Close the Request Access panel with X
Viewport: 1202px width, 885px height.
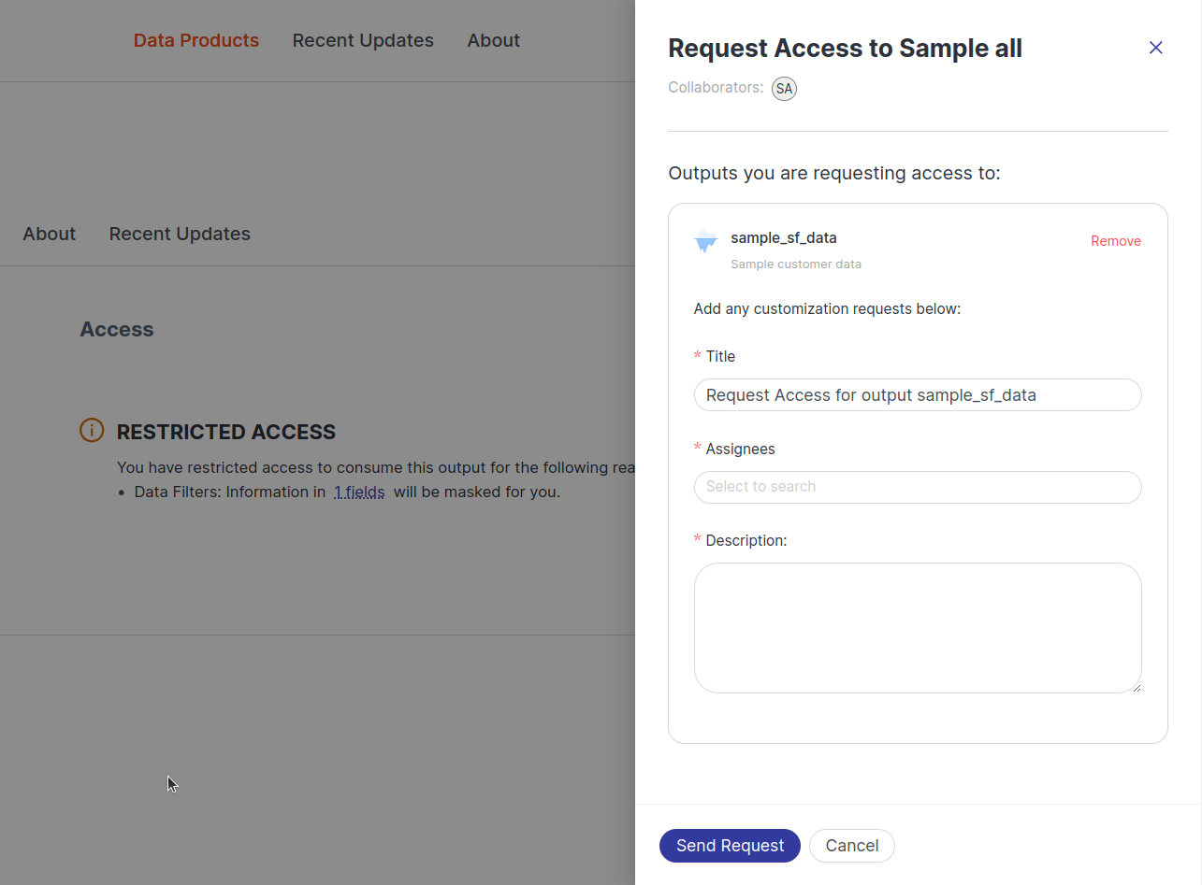[1156, 48]
